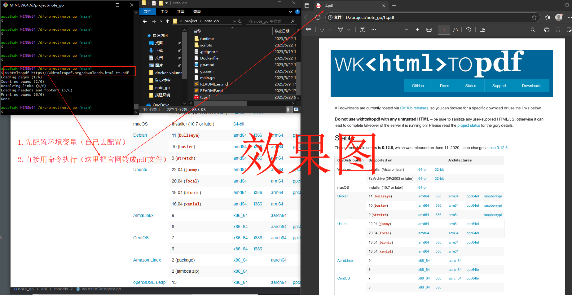572x295 pixels.
Task: Add tt.pdf page to favorites star
Action: click(534, 17)
